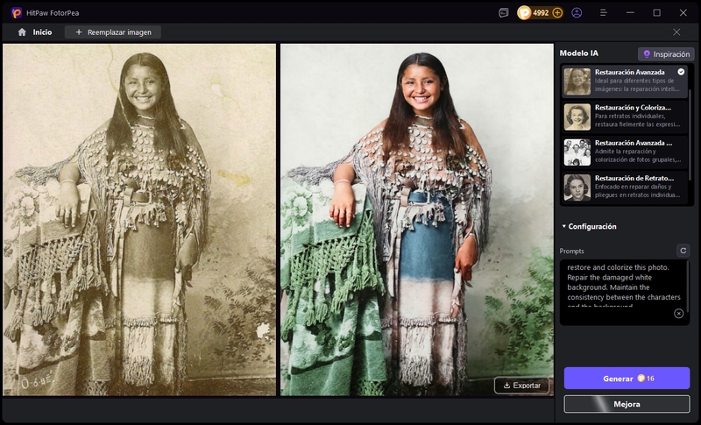This screenshot has width=701, height=425.
Task: Click Restauración Avanzada thumbnail image
Action: click(x=577, y=81)
